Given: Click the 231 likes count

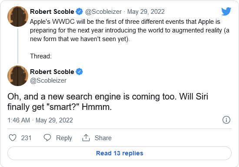Looking at the screenshot, I should pos(26,138).
